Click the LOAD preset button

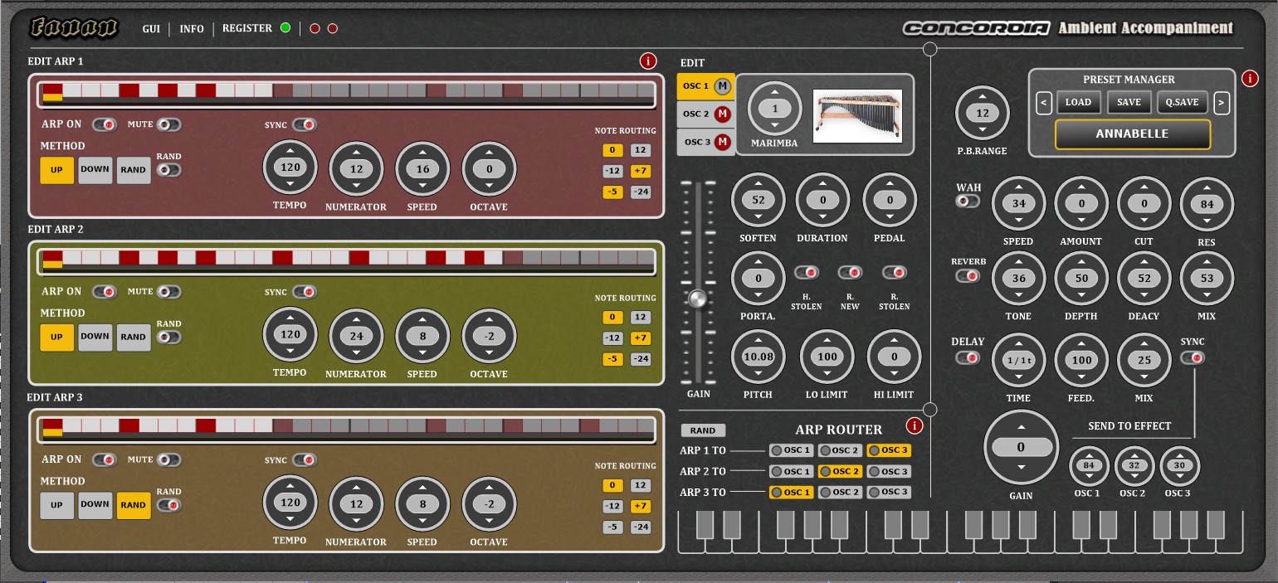coord(1078,103)
